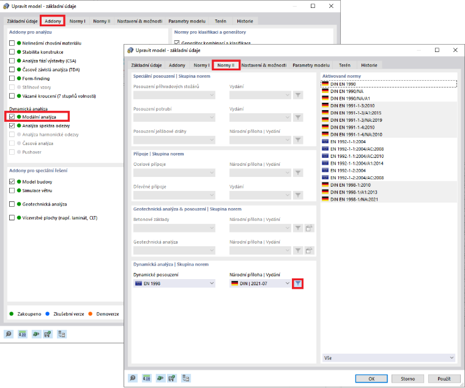
Task: Enable Stabilita konstrukce checkbox
Action: point(12,52)
